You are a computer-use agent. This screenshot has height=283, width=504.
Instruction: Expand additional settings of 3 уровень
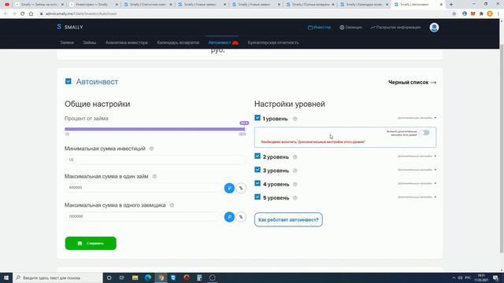(417, 170)
